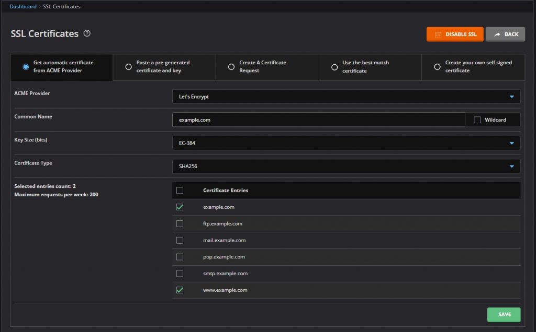Select Create A Certificate Request option
The image size is (536, 332).
231,67
